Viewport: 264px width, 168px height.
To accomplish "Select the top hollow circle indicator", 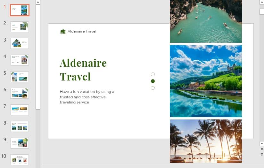I will pos(153,74).
